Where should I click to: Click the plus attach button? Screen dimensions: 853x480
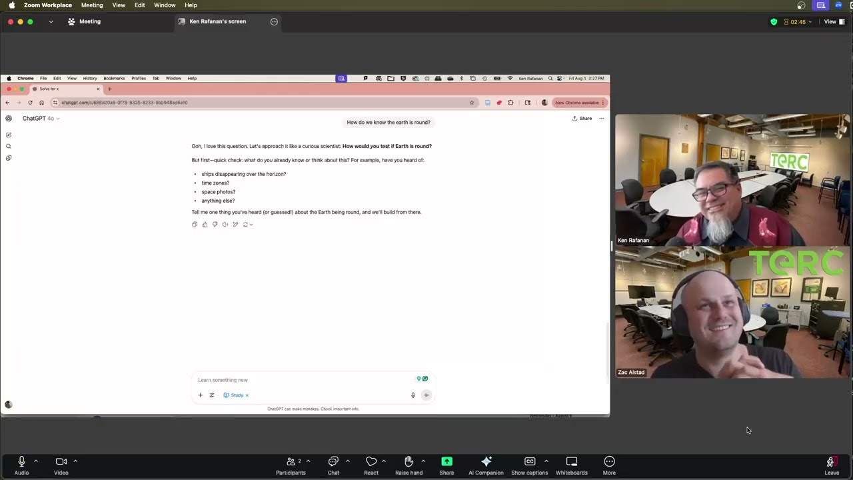click(x=200, y=395)
